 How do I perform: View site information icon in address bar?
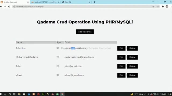[14, 7]
